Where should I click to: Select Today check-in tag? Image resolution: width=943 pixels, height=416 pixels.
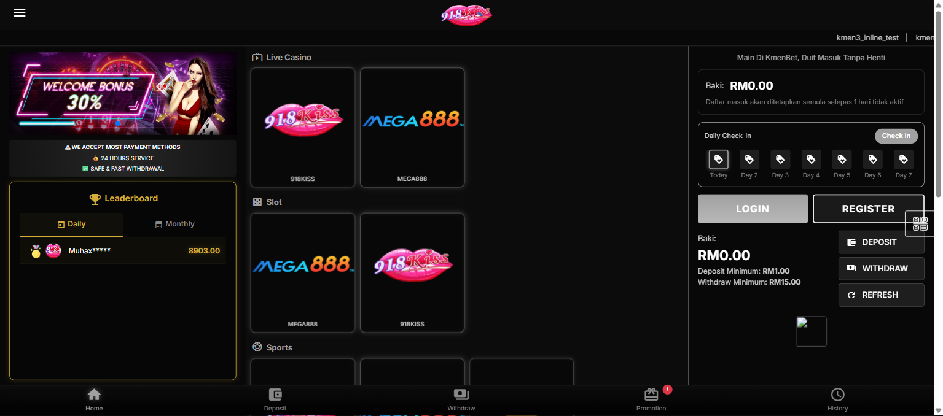point(718,160)
